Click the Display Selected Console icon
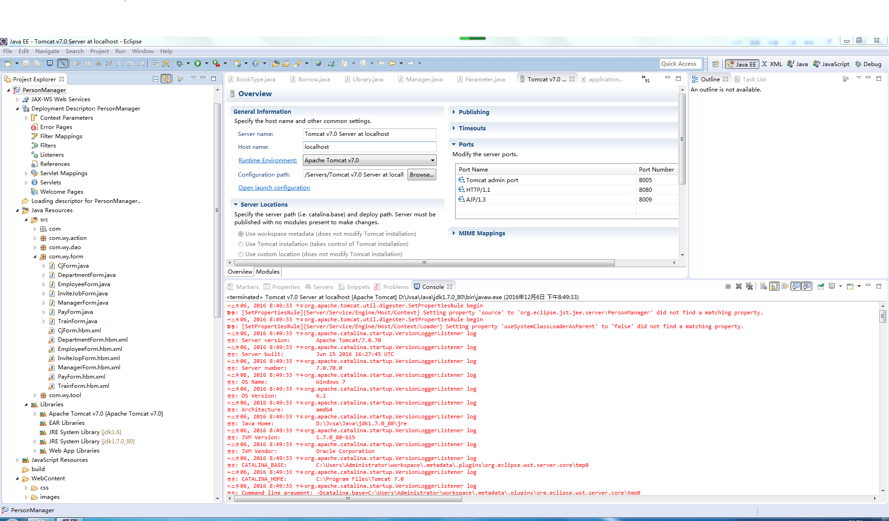Image resolution: width=889 pixels, height=521 pixels. point(832,287)
